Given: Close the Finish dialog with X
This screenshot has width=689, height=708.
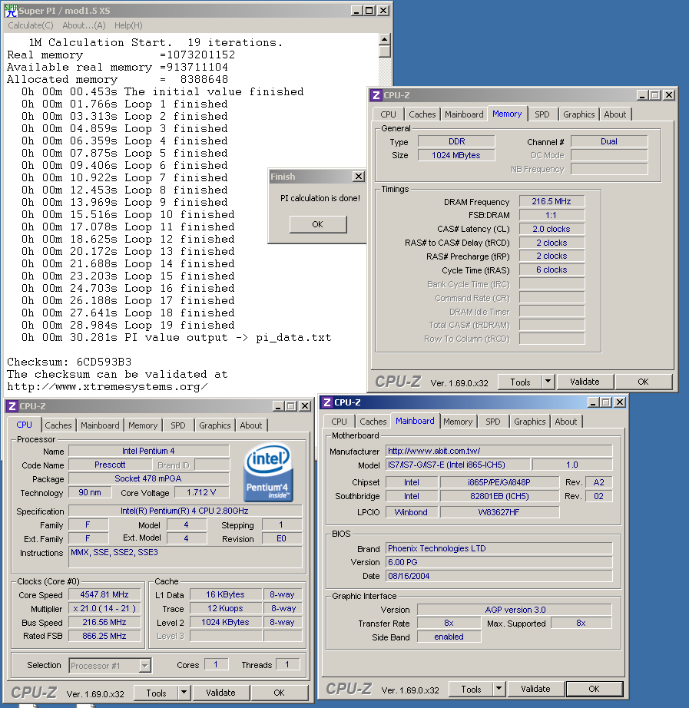Looking at the screenshot, I should [x=358, y=177].
